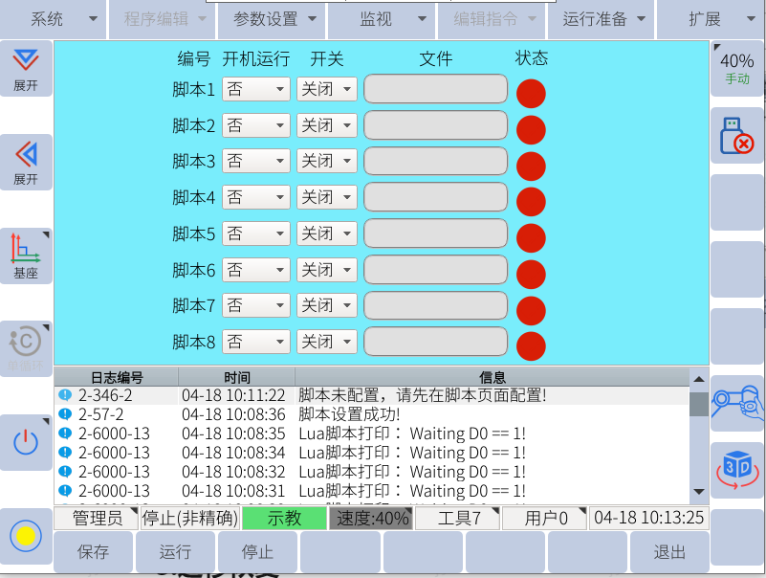
Task: Click the USB drive remove icon
Action: click(736, 136)
